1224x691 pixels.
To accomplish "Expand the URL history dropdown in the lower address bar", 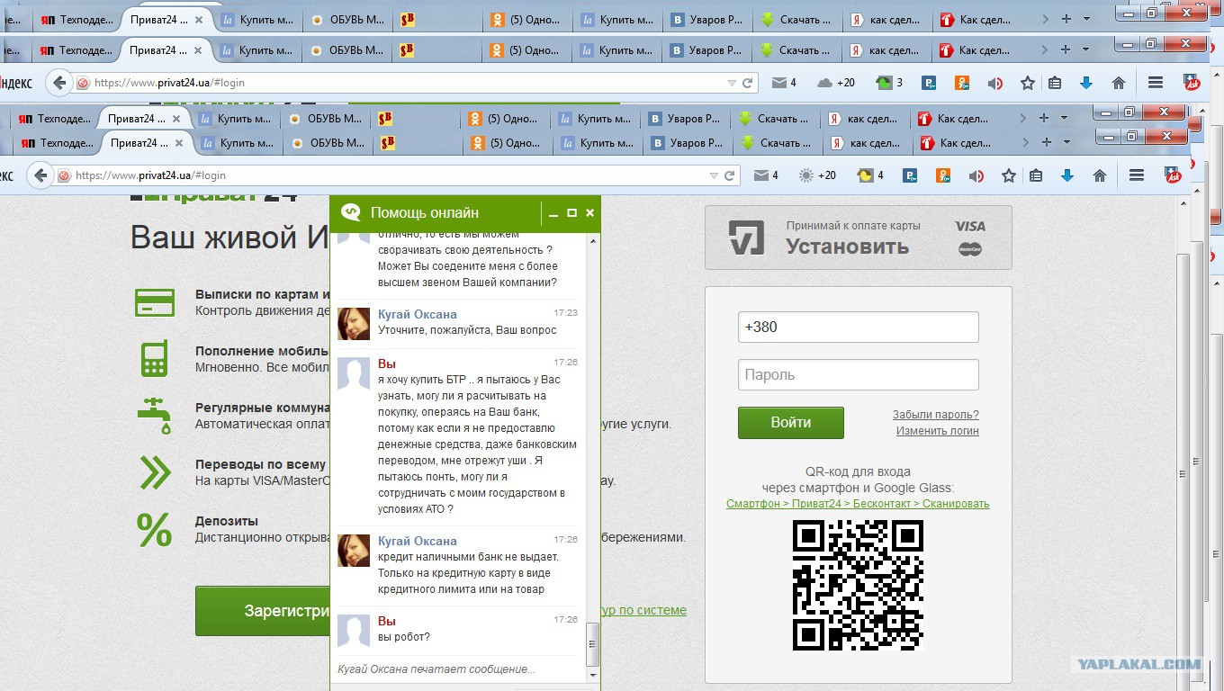I will pos(714,175).
